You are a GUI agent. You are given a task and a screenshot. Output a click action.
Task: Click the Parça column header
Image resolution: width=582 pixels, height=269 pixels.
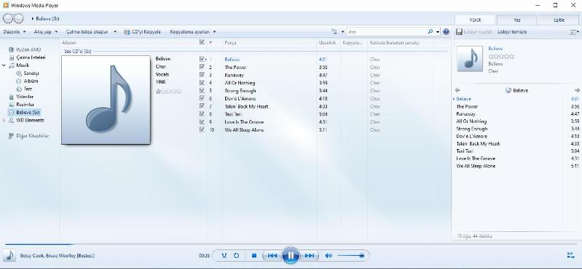[270, 43]
